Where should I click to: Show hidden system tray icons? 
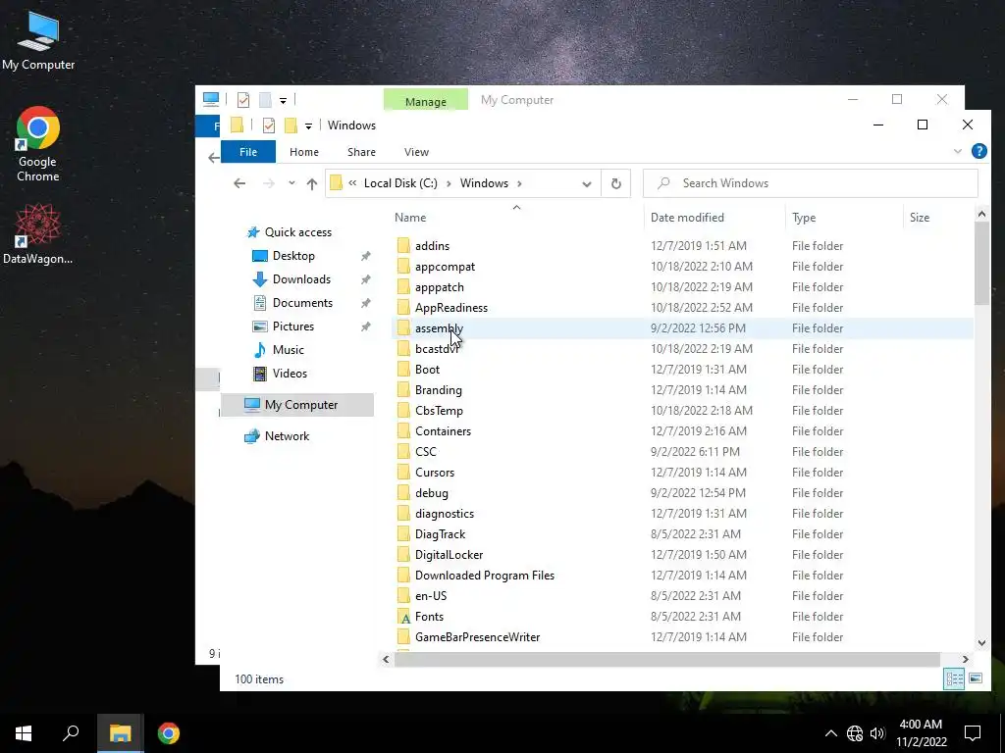click(x=830, y=733)
